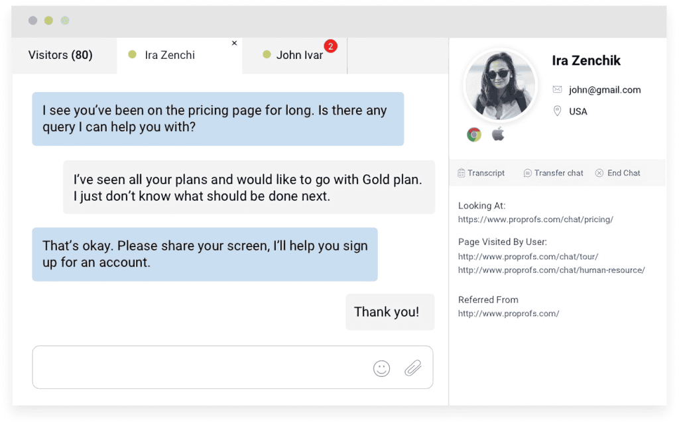Select the Apple OS icon under the avatar
Image resolution: width=679 pixels, height=424 pixels.
[x=498, y=134]
